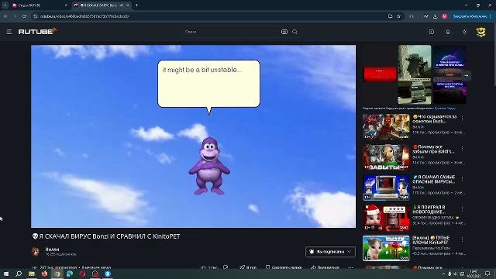Viewport: 496px width, 279px height.
Task: Open 'Я СКАЧАЛ САМЫЕ ОПАСНЫЕ ВИРУСЫ' title link
Action: pos(434,179)
